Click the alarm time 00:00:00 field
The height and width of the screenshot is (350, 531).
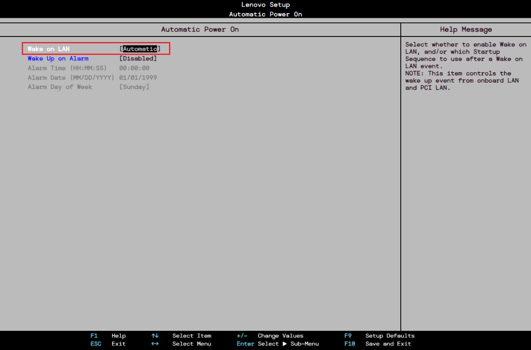(x=134, y=68)
